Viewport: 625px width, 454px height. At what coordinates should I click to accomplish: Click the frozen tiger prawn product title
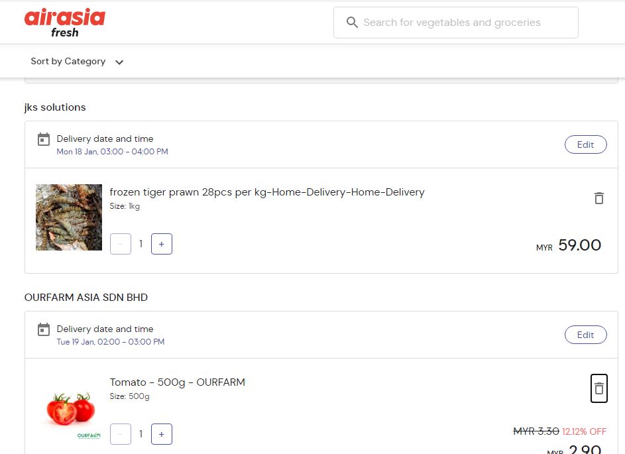tap(267, 192)
